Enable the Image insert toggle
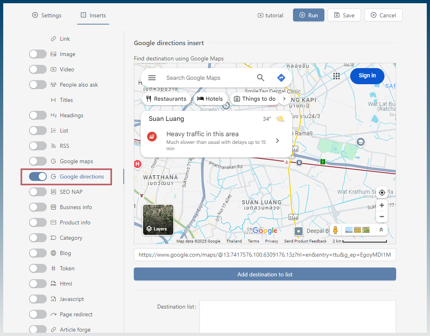Viewport: 430px width, 336px height. click(38, 54)
